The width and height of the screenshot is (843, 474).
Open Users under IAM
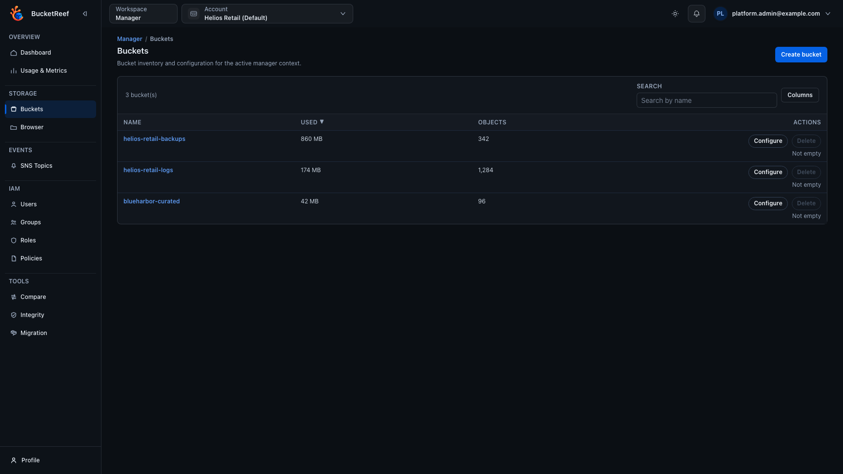click(50, 204)
